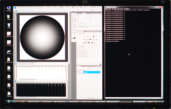Viewport: 171px width, 109px height.
Task: Add a Levels adjustment from Adjustments panel
Action: point(87,36)
